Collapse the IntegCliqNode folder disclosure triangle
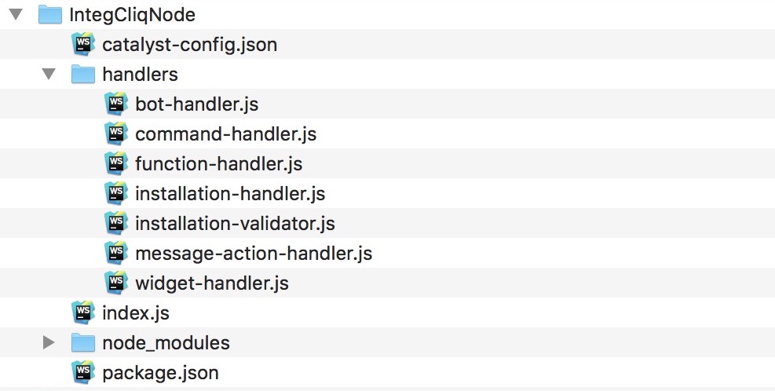 (16, 14)
